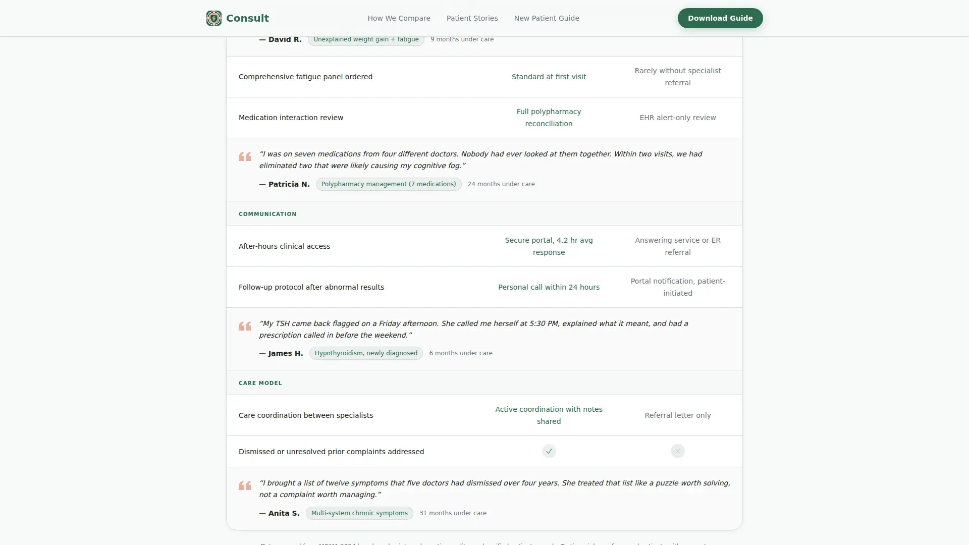
Task: Click 'Secure portal, 4.2 hr avg response' cell
Action: [549, 246]
